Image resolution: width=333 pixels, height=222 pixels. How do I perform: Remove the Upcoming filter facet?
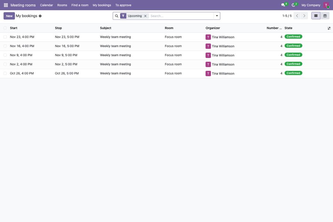pos(145,16)
